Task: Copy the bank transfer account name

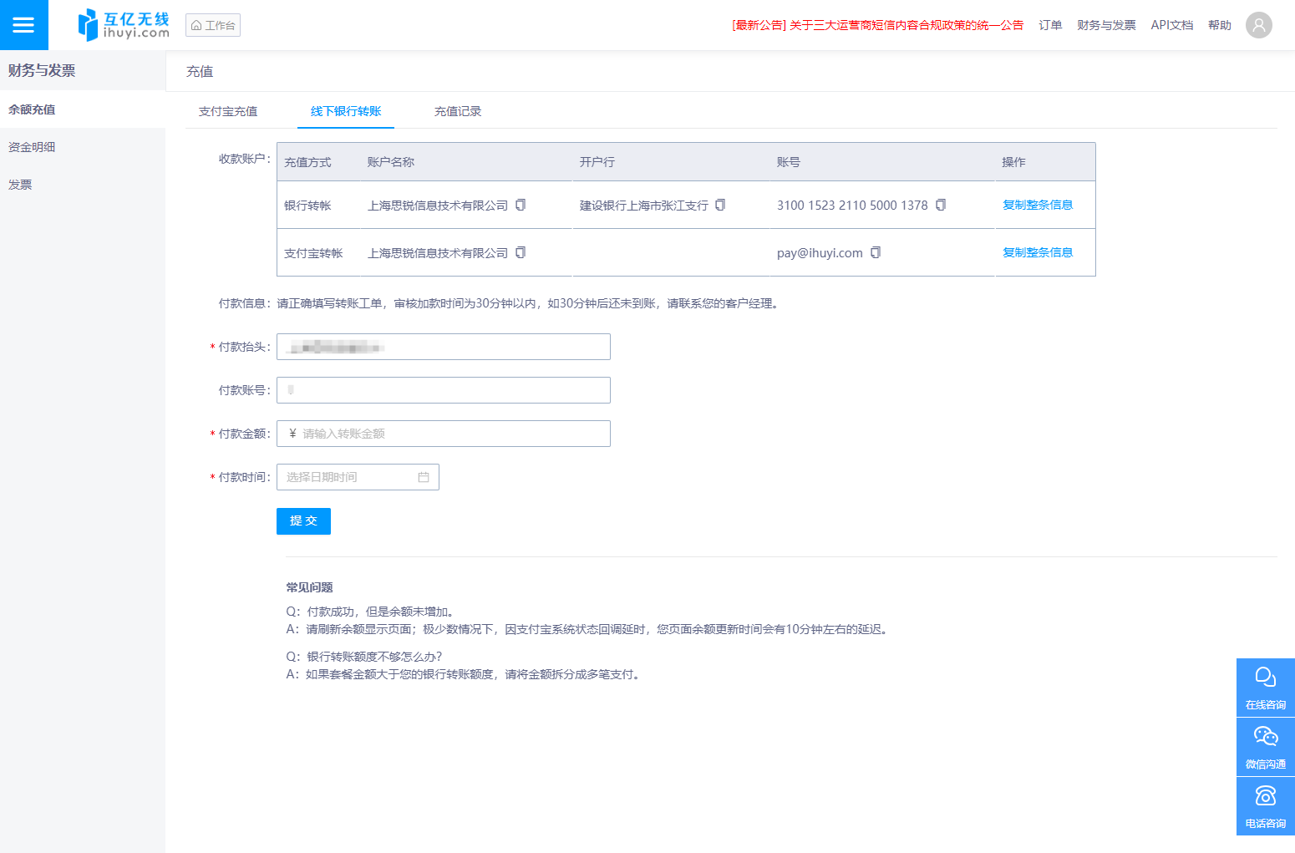Action: (x=521, y=205)
